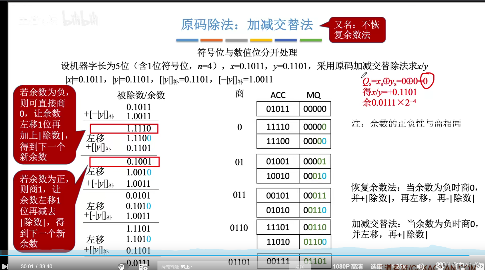Click the red result text 得x/y=+0.1101
This screenshot has height=270, width=485.
(389, 92)
